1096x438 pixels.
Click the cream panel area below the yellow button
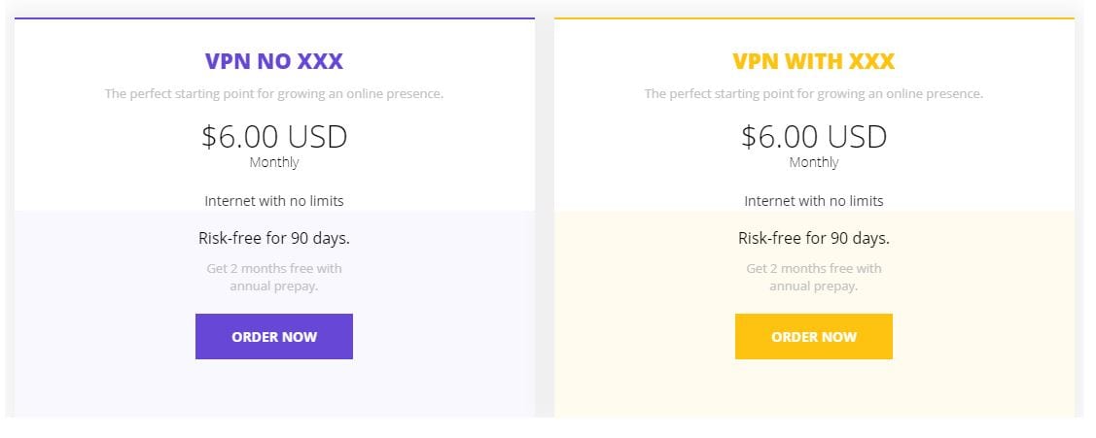[814, 388]
